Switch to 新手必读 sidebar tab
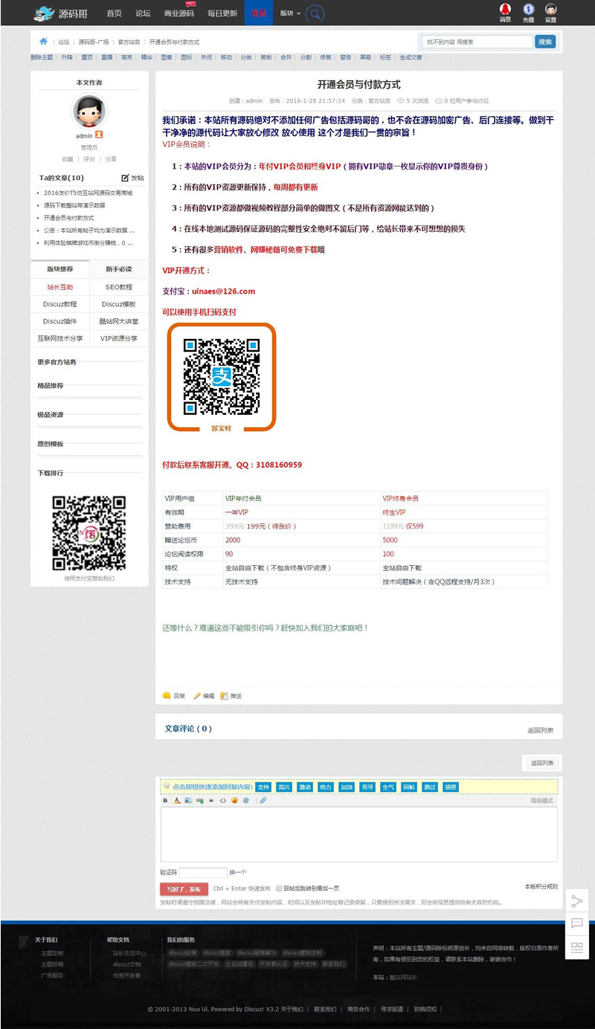 [x=119, y=268]
